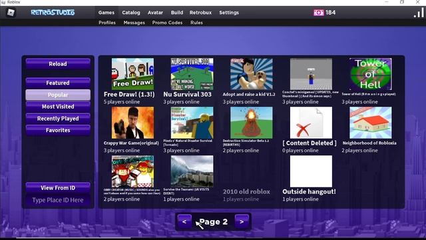Click the Survive the Tsunami title text
This screenshot has width=426, height=240.
(x=186, y=191)
